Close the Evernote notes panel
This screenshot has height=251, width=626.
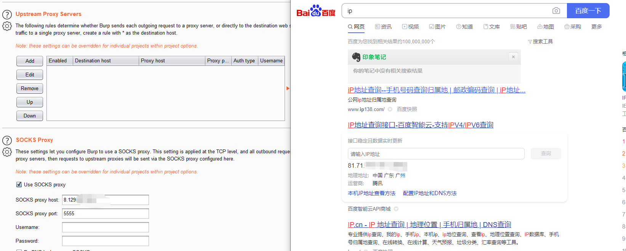tap(513, 57)
